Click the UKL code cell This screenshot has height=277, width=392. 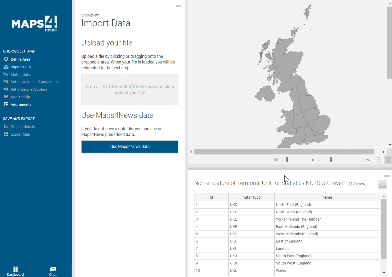pos(252,270)
